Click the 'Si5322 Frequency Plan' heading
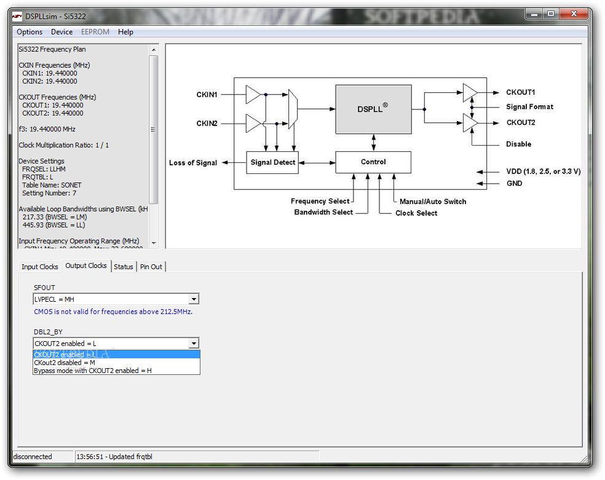605x480 pixels. 52,49
